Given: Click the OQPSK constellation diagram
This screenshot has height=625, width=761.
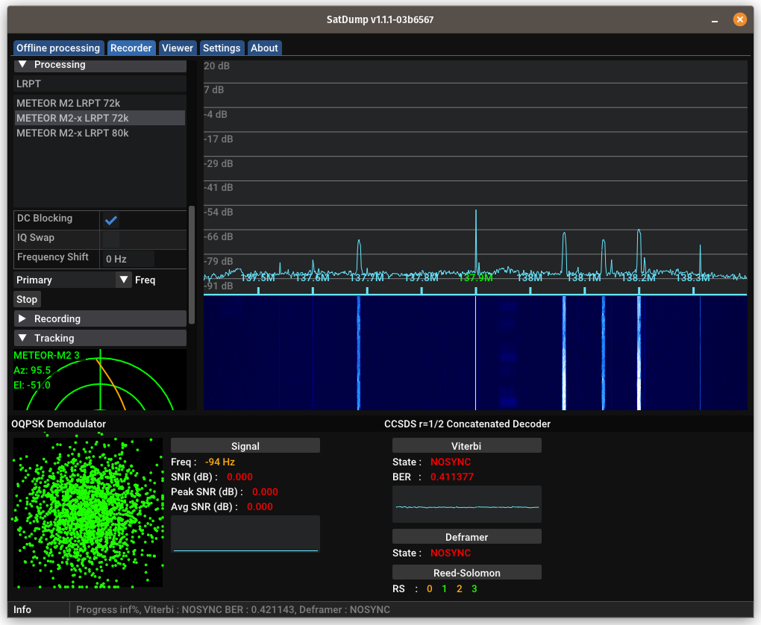Looking at the screenshot, I should coord(88,512).
